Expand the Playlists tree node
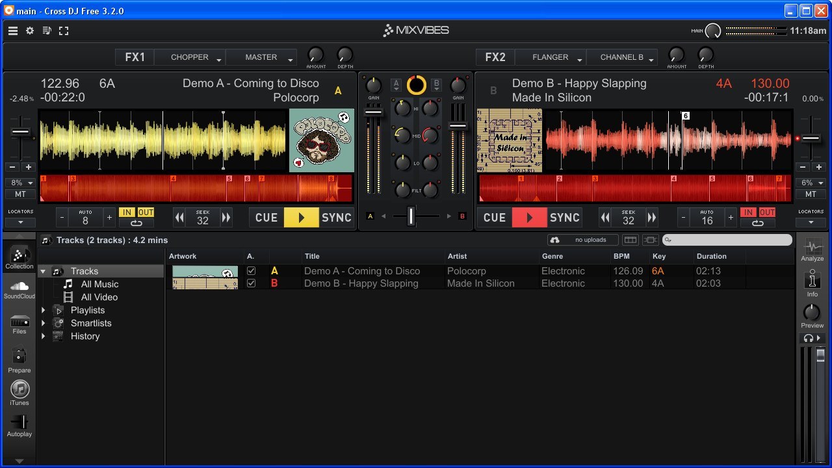Image resolution: width=832 pixels, height=468 pixels. click(x=43, y=310)
